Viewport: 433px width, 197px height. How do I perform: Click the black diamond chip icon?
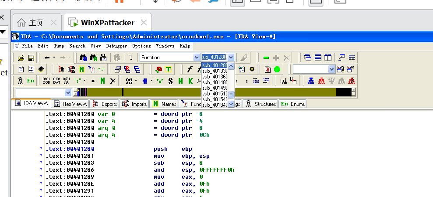41,69
